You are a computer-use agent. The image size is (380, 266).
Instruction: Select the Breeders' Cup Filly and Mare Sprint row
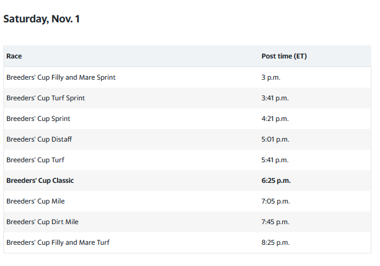pyautogui.click(x=61, y=77)
